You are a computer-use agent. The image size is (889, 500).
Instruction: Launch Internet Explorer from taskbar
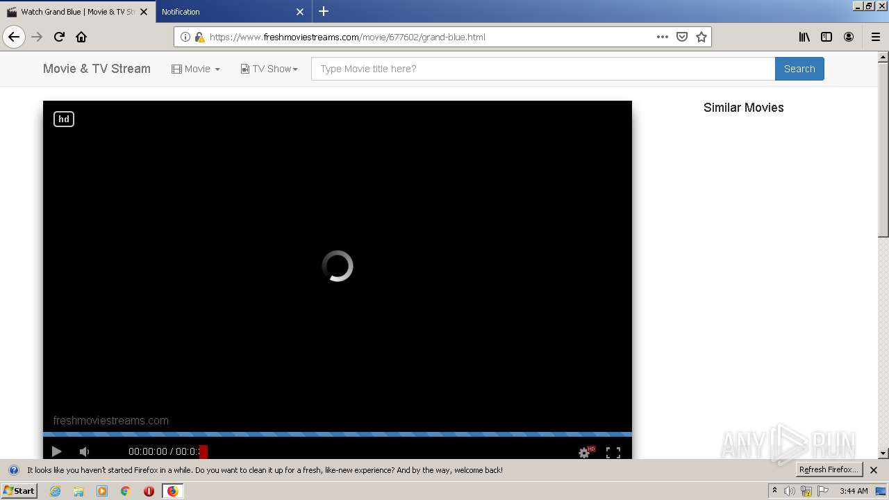pos(55,491)
